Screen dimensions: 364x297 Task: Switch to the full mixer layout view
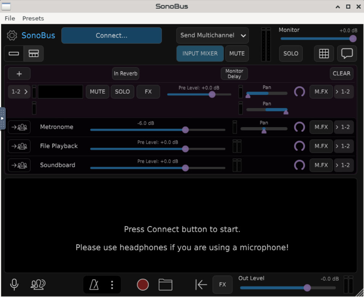coord(34,54)
